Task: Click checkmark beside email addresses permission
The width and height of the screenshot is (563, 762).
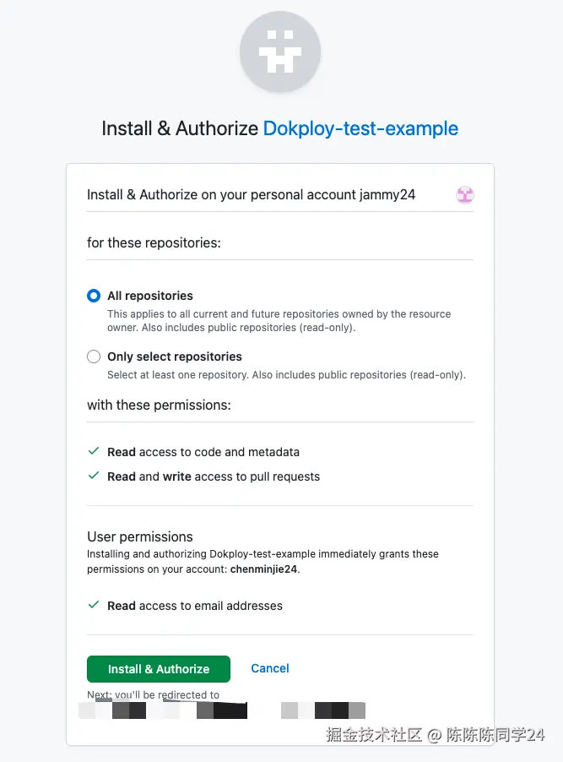Action: click(x=94, y=606)
